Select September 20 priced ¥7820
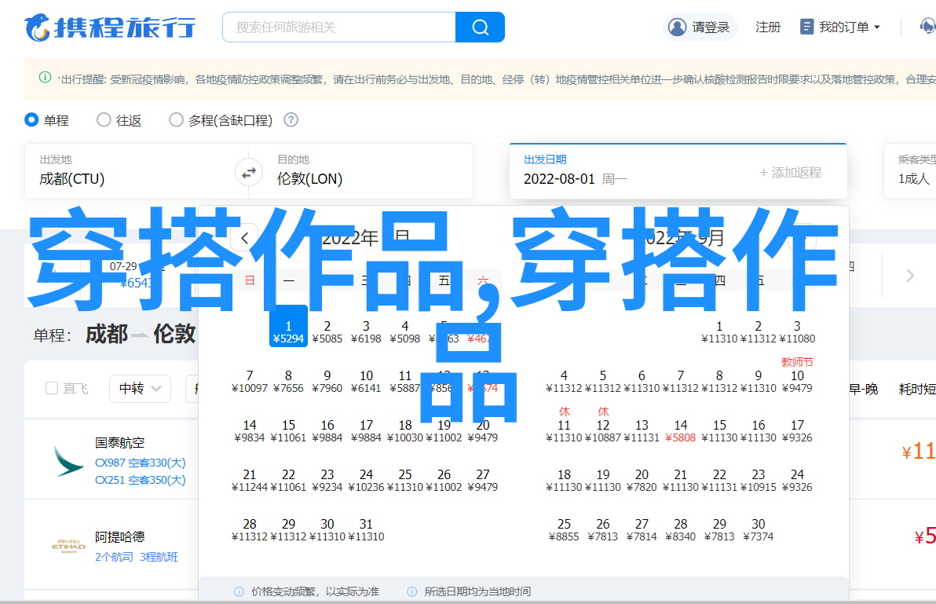936x604 pixels. (x=642, y=481)
